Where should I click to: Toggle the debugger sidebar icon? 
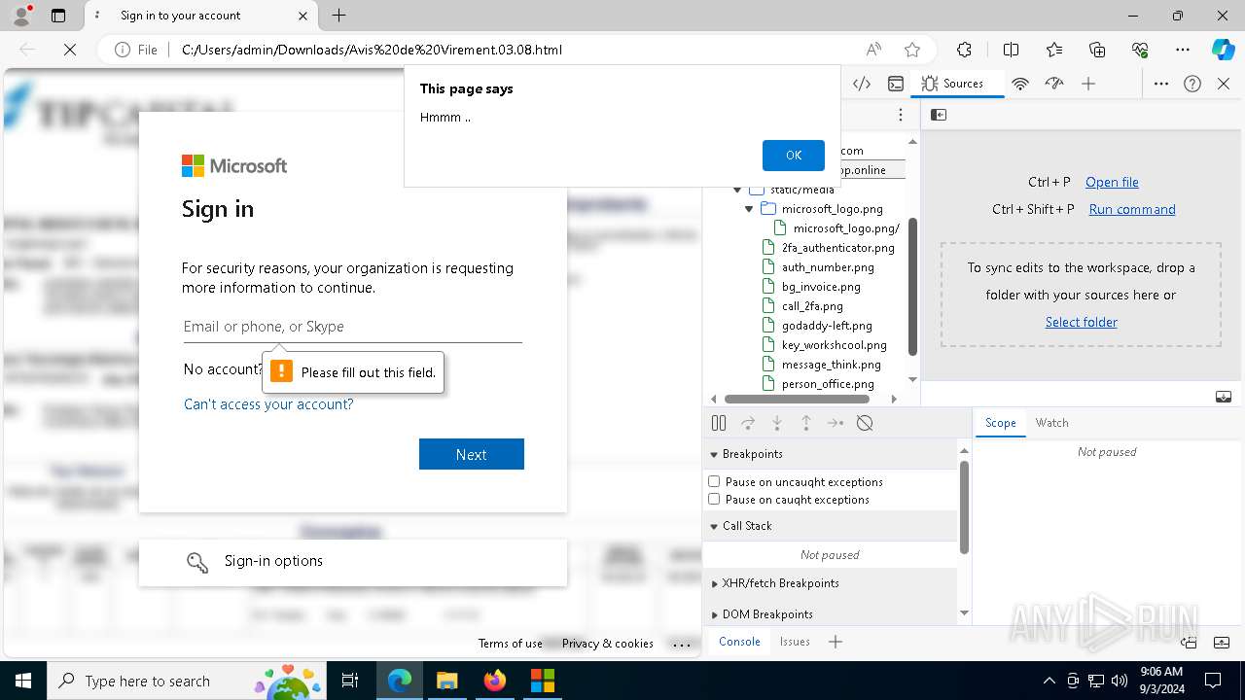[x=1224, y=397]
